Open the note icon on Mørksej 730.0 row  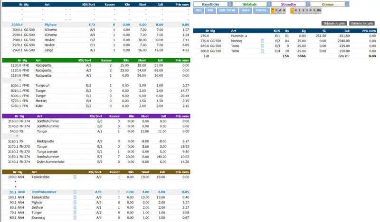[x=262, y=41]
